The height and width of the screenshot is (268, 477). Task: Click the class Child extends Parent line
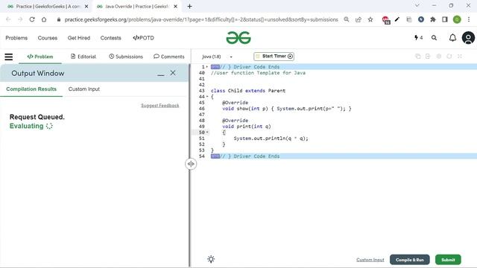tap(248, 91)
